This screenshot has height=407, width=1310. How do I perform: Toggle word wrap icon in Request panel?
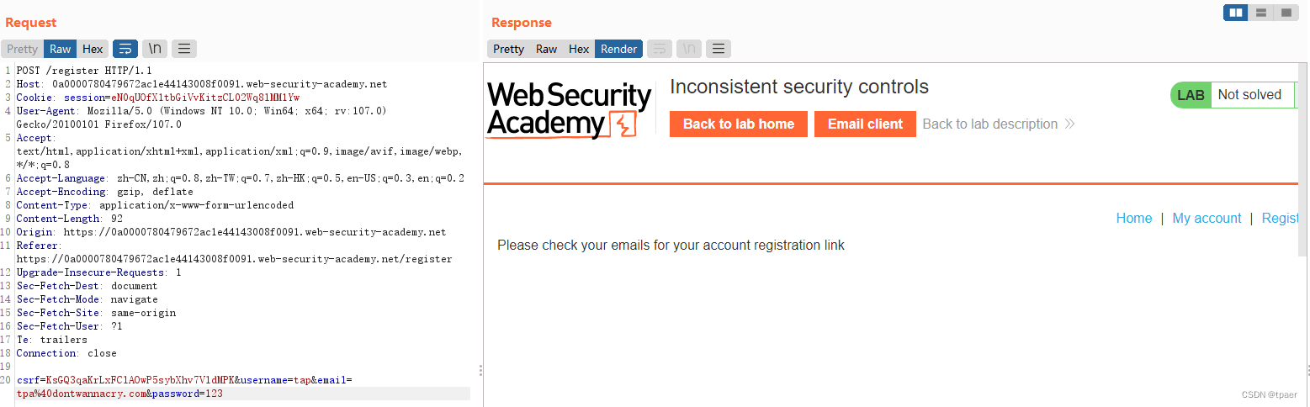pyautogui.click(x=125, y=49)
